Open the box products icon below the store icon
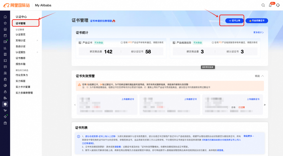Viewport: 283px width, 156px height. tap(5, 36)
